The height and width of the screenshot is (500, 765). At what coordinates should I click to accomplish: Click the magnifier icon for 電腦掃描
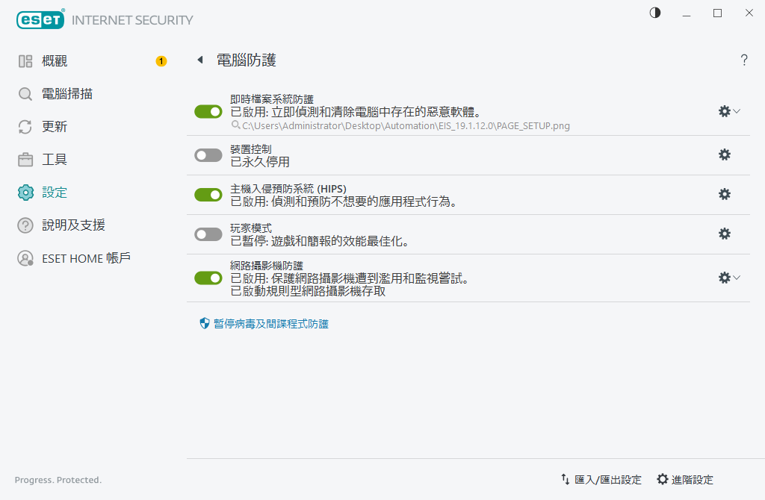tap(25, 93)
